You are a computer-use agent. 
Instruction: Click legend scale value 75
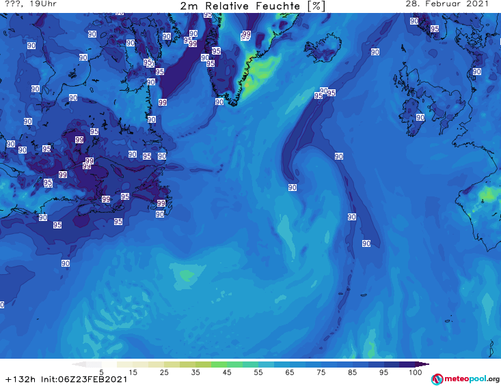[x=321, y=372]
